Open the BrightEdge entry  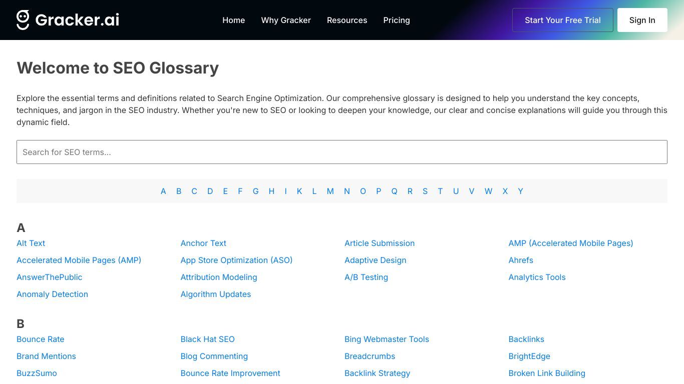(529, 356)
